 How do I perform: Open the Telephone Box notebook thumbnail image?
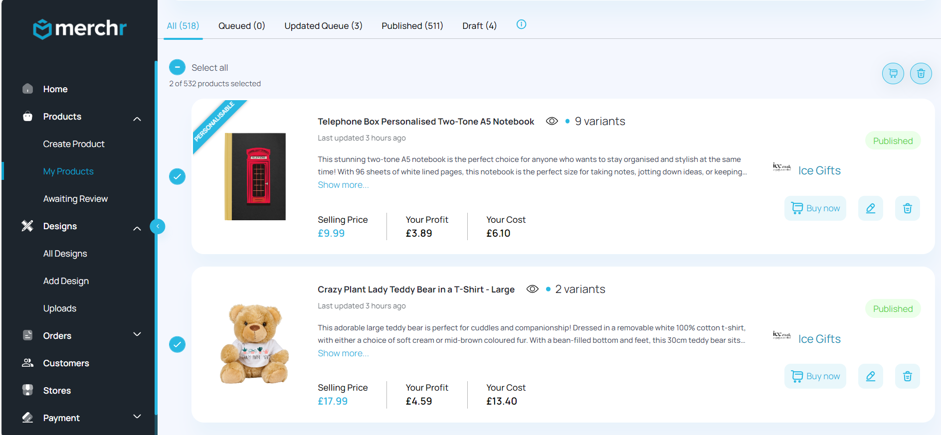(255, 176)
